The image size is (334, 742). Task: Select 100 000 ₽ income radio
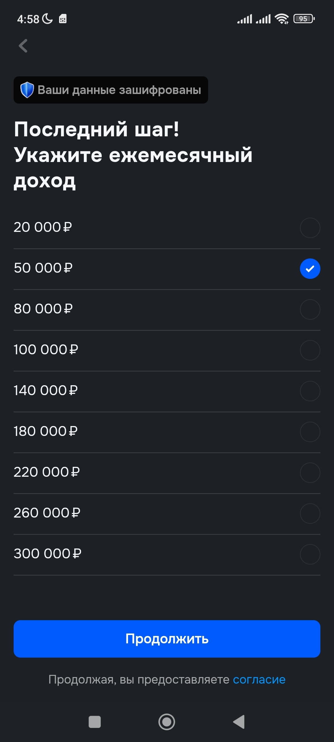310,350
